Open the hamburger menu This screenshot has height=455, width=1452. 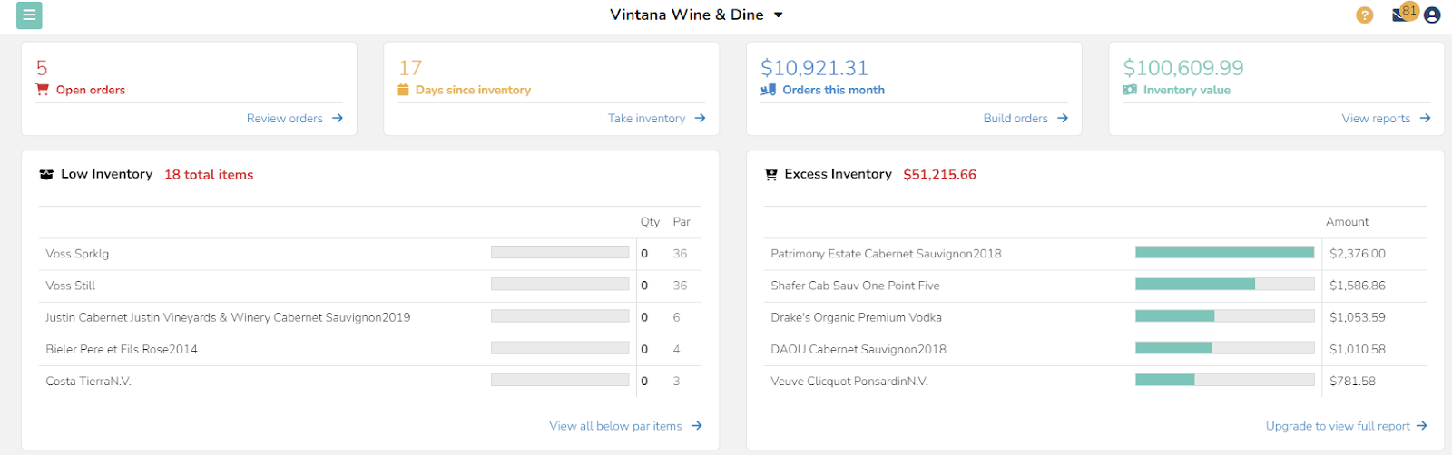(x=29, y=15)
